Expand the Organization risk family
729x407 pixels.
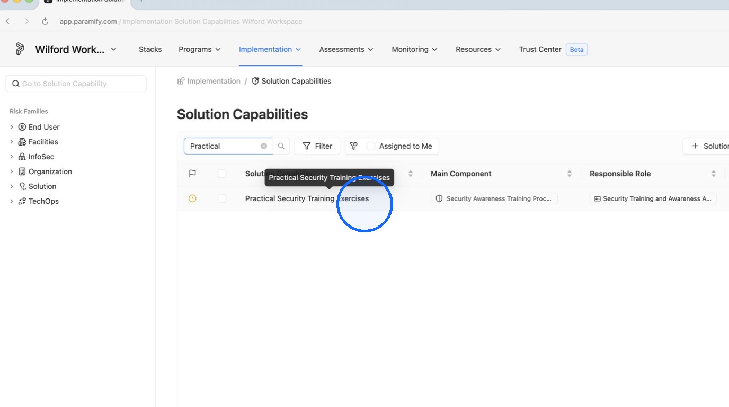point(12,171)
